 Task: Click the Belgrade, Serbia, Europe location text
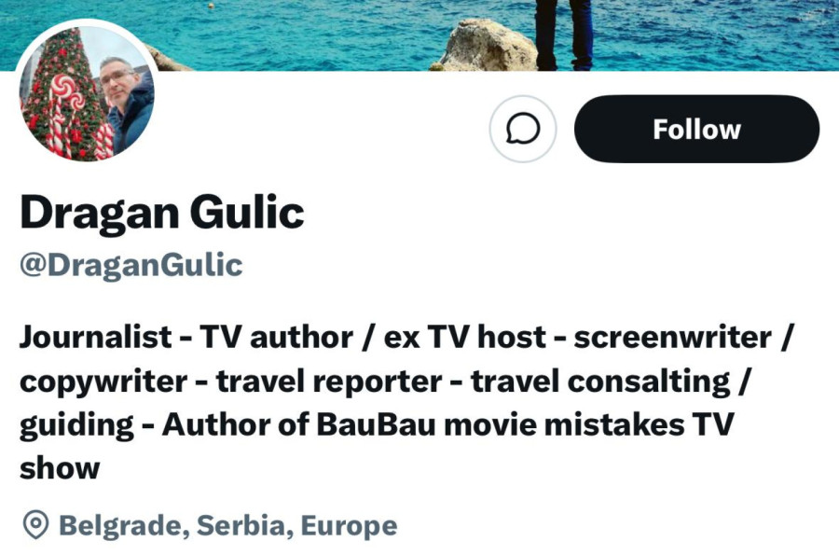click(x=228, y=525)
